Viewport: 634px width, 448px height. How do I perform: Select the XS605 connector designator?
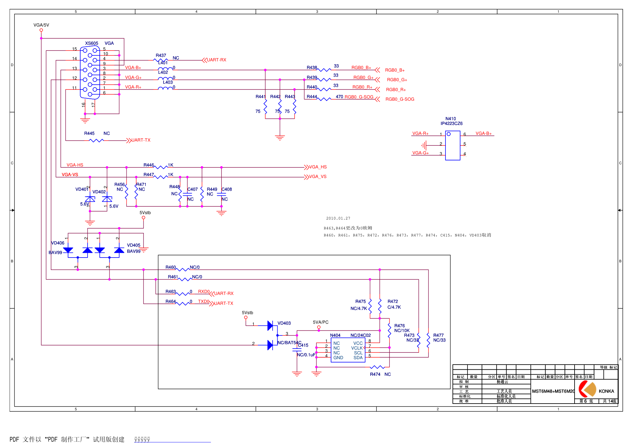pyautogui.click(x=91, y=43)
